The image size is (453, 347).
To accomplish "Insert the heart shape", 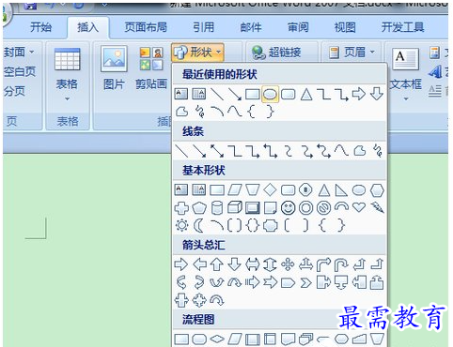I will pyautogui.click(x=359, y=207).
